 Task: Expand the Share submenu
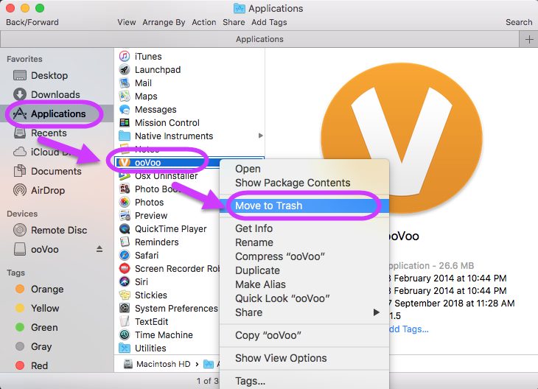point(376,312)
